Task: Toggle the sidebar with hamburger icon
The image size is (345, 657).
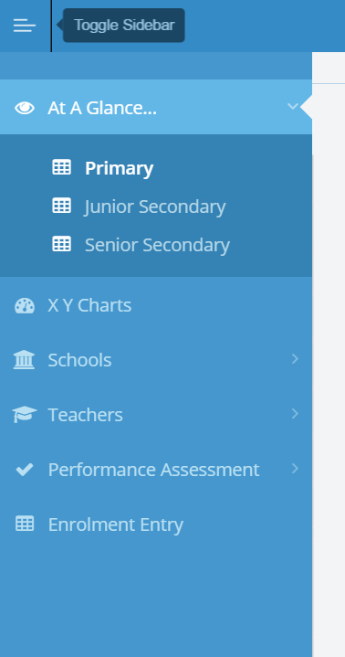Action: (x=25, y=26)
